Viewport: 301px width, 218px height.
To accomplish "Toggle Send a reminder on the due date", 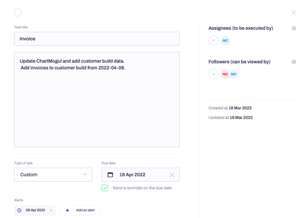I will (x=105, y=188).
